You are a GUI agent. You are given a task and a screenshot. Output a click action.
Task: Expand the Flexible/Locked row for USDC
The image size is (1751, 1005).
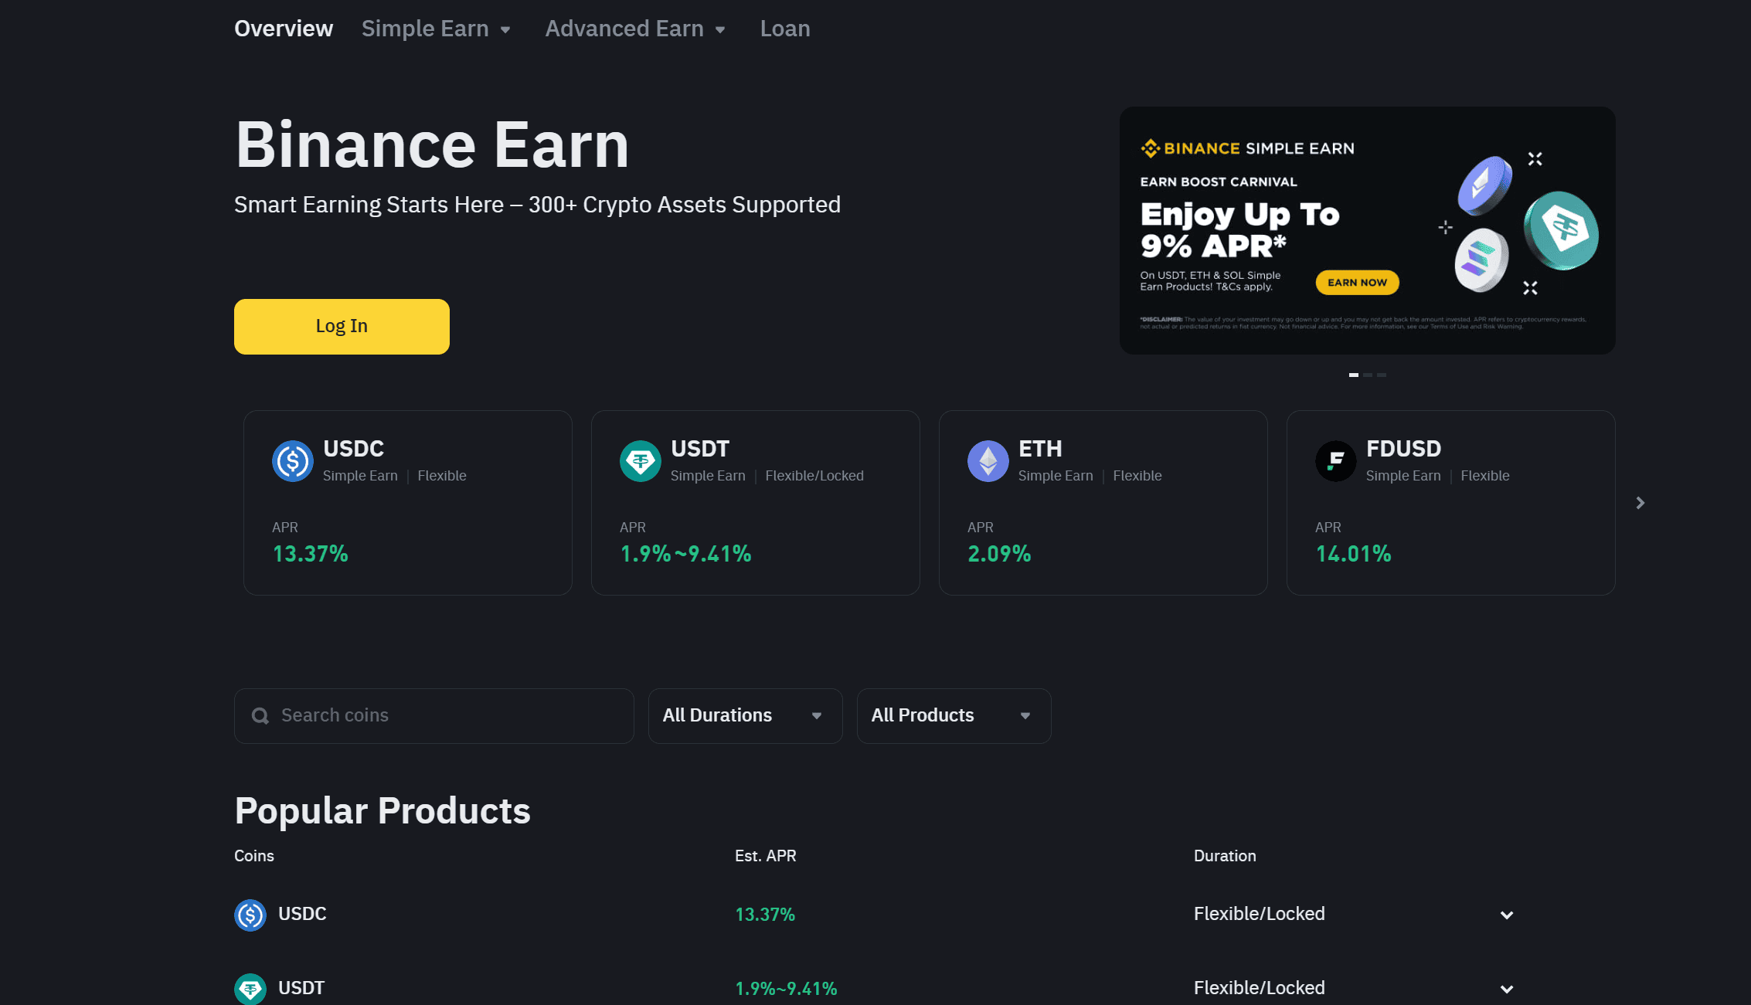pos(1506,914)
